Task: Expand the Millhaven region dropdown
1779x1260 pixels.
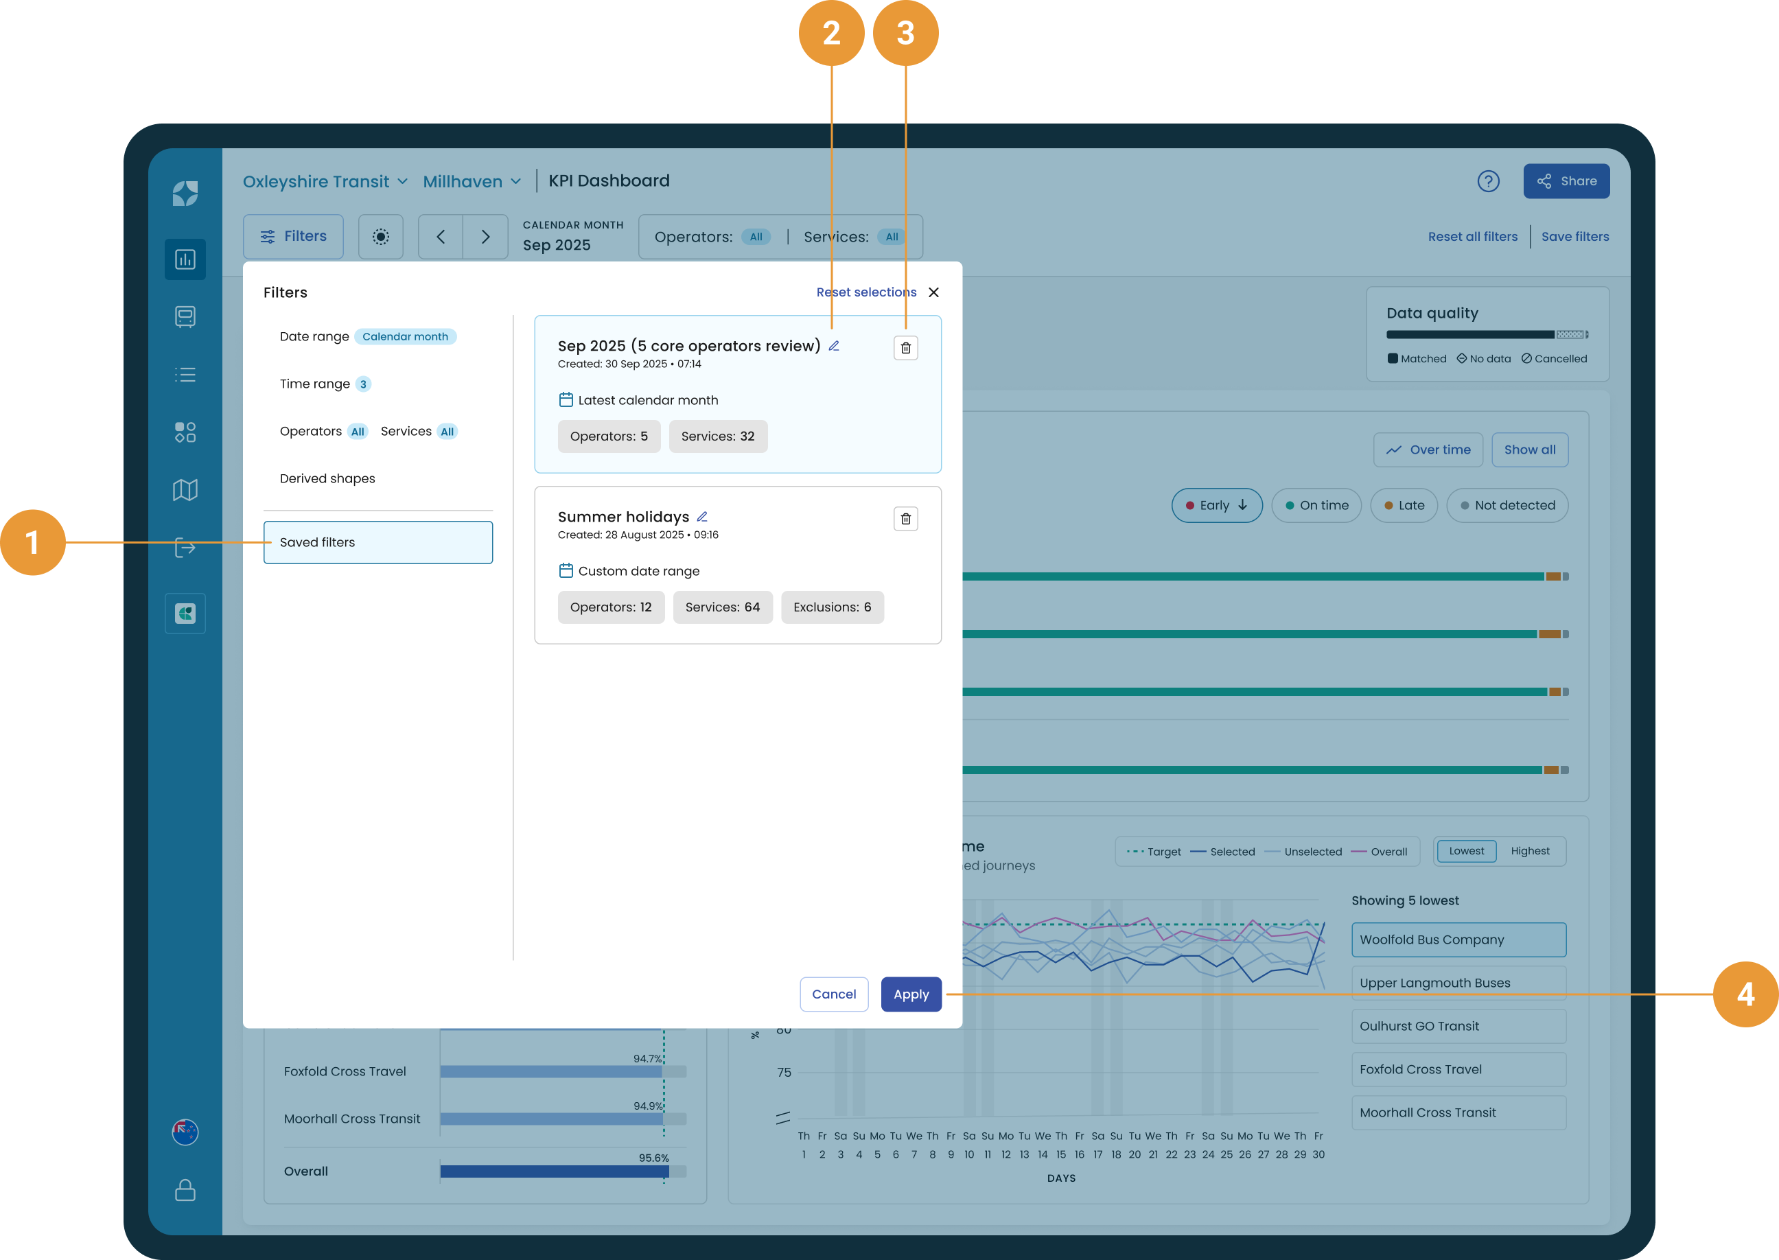Action: point(472,182)
